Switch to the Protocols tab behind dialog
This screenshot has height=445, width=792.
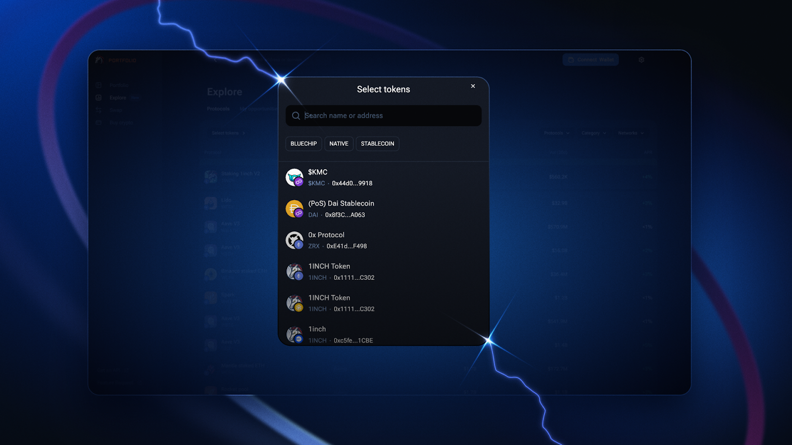(218, 109)
